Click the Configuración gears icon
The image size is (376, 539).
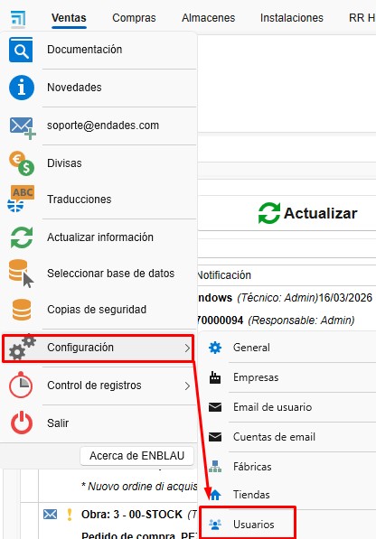click(x=22, y=348)
